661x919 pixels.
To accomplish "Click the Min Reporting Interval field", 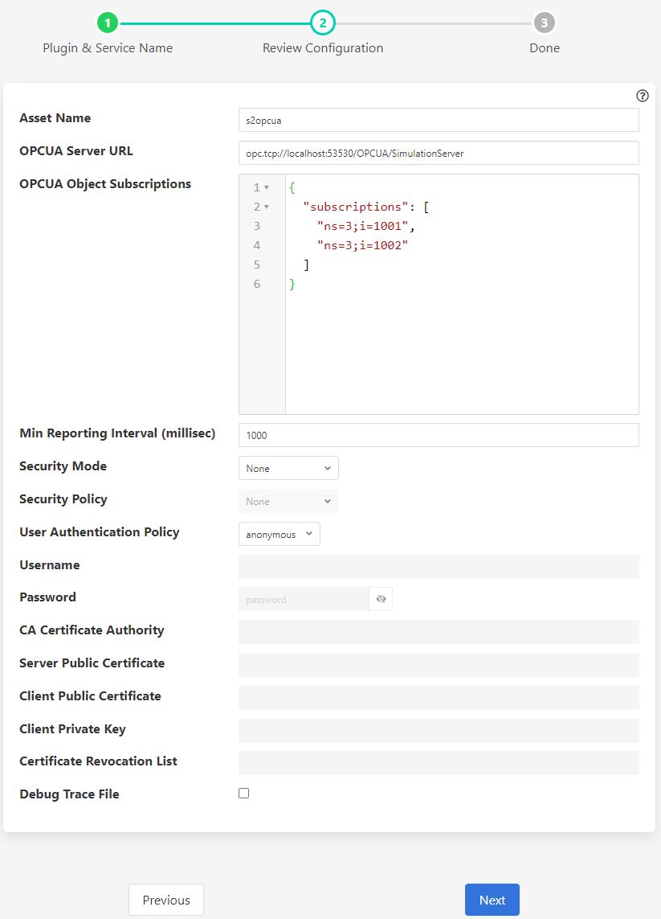I will pos(439,435).
